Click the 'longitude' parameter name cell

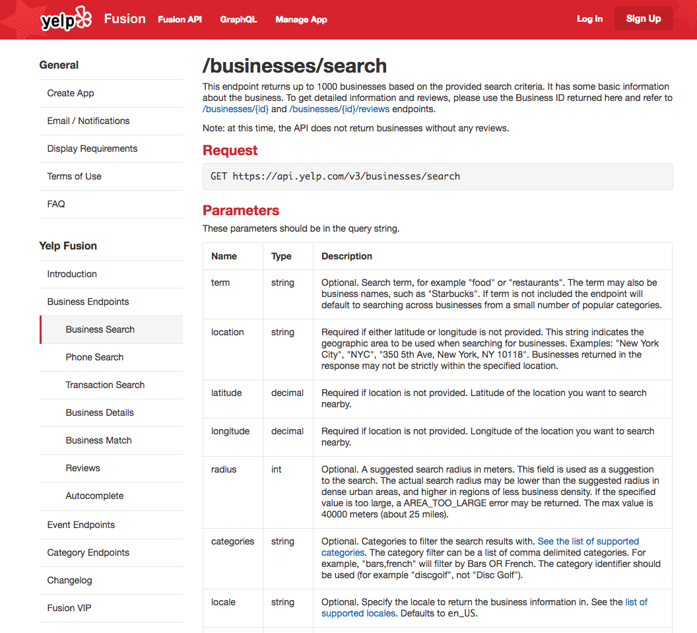[x=233, y=437]
